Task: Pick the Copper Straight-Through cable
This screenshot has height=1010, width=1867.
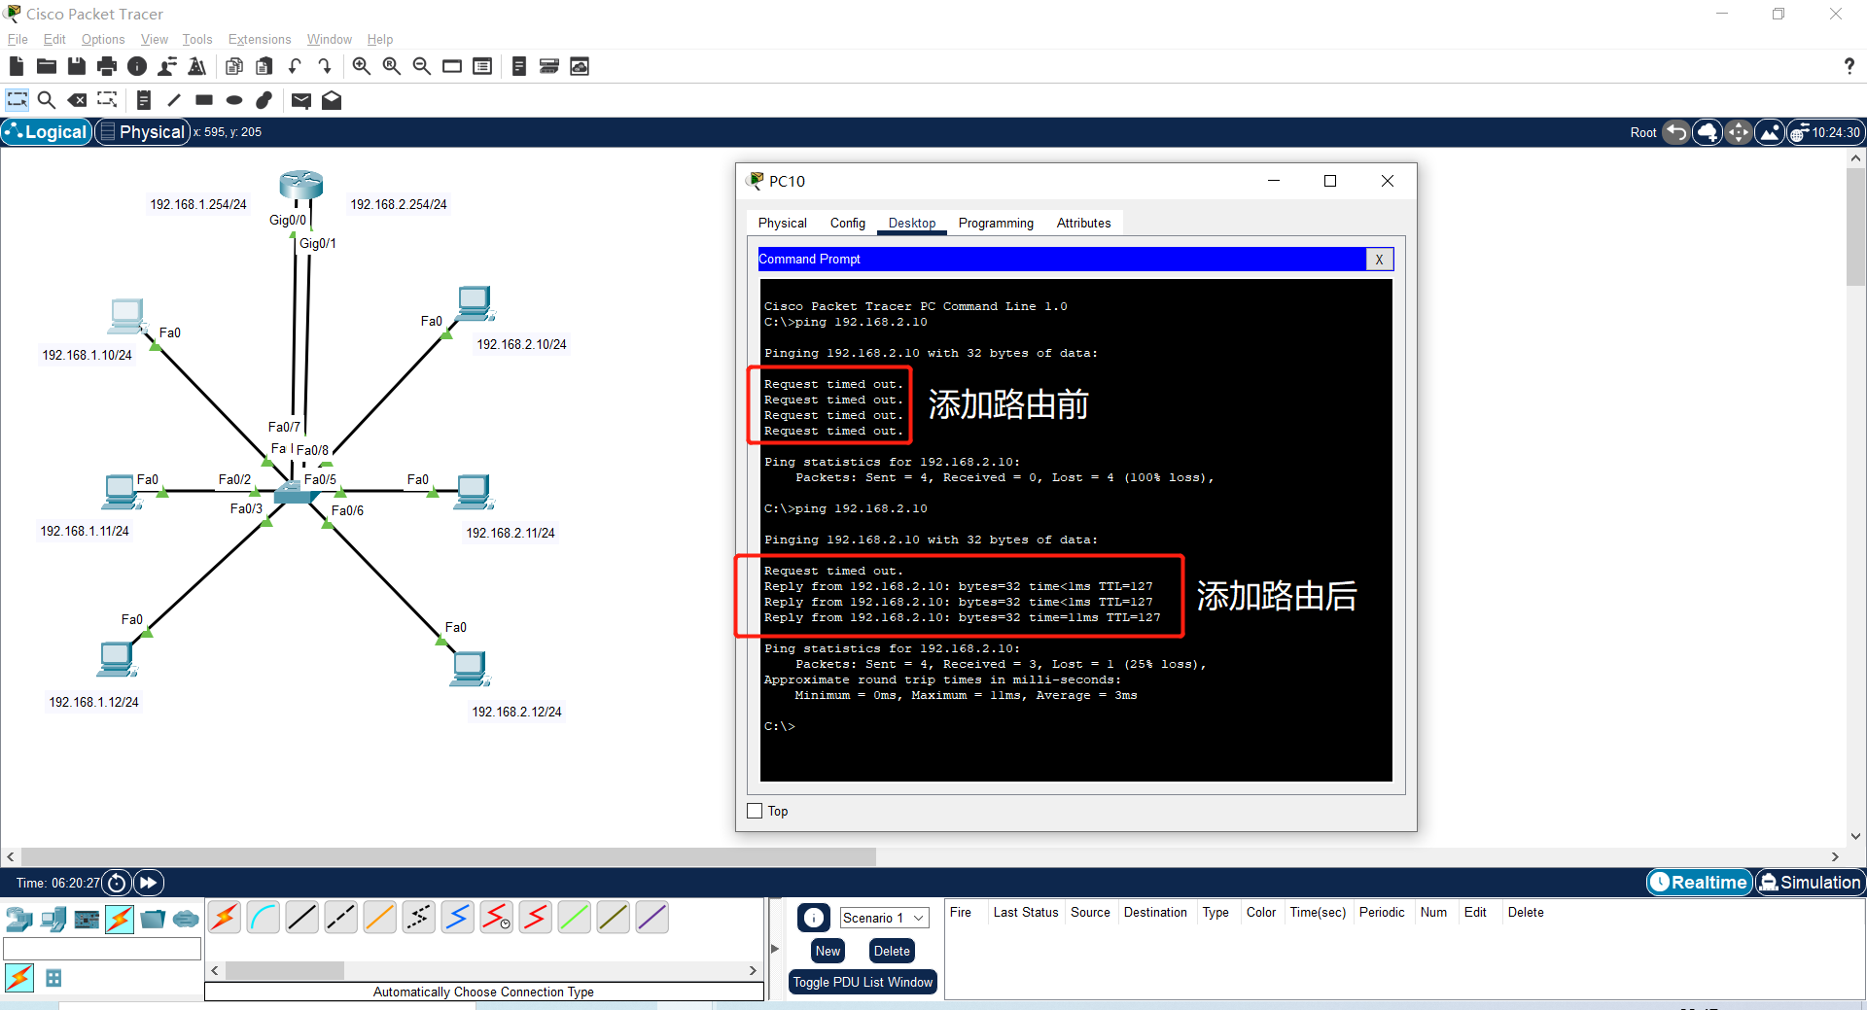Action: pos(302,917)
